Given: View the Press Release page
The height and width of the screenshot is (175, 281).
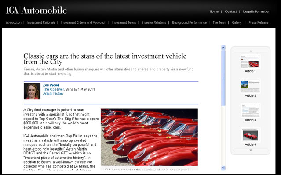Looking at the screenshot, I should coord(258,22).
